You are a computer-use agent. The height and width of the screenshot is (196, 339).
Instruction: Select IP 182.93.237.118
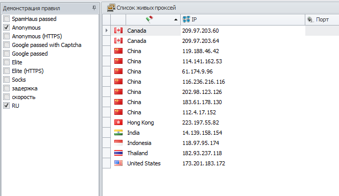click(x=202, y=153)
